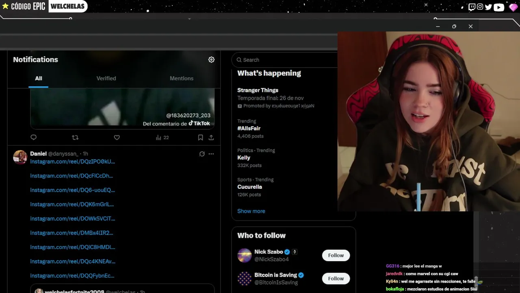Click the gold star beside Código Epic
520x293 pixels.
[x=5, y=6]
